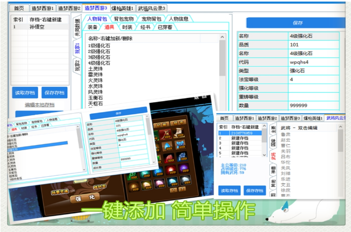Open the 宠物背包 tab

(x=152, y=19)
